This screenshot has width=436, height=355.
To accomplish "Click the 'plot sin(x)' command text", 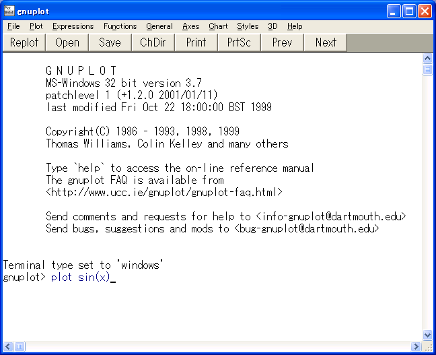I will 81,278.
